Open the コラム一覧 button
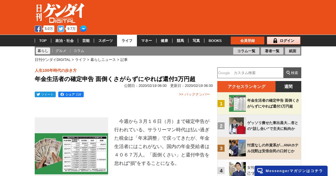The height and width of the screenshot is (176, 336). tap(246, 51)
